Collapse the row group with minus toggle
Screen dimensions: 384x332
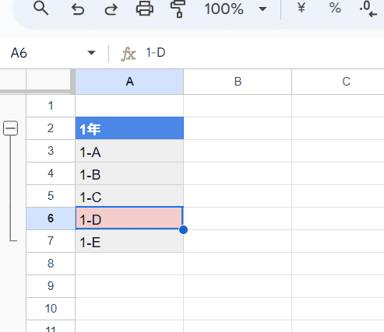(10, 128)
